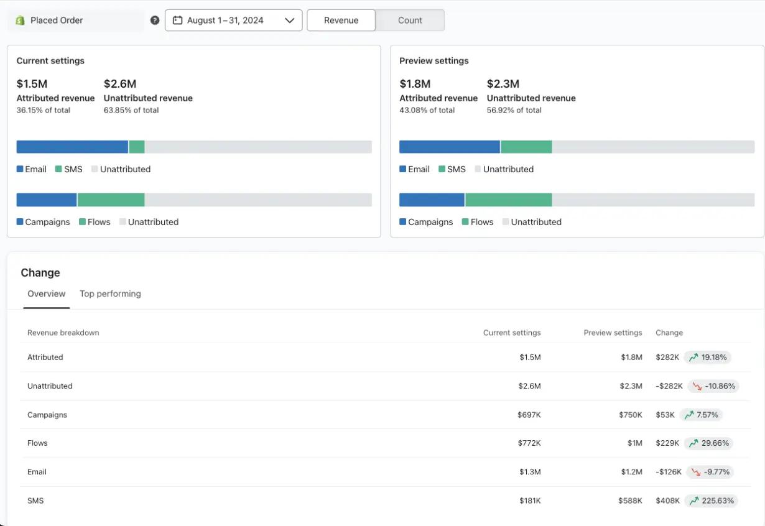Click the $588K SMS preview value

(x=630, y=501)
